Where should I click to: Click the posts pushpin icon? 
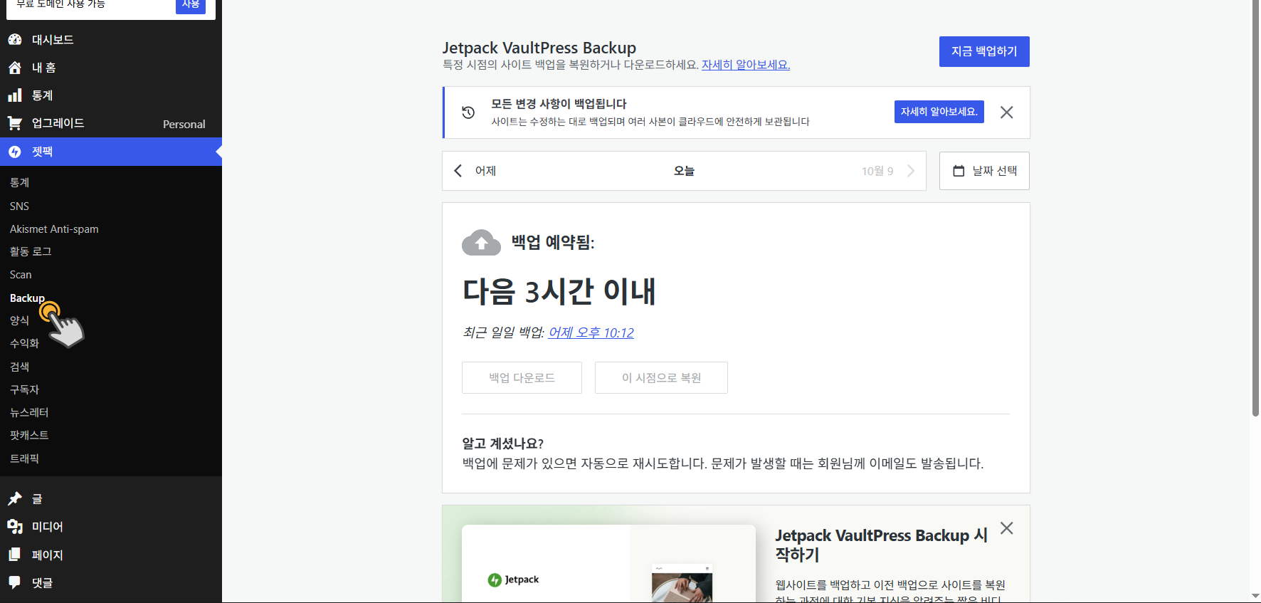tap(15, 498)
